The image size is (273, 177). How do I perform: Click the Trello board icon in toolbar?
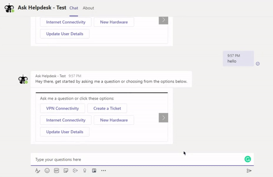[x=94, y=171]
